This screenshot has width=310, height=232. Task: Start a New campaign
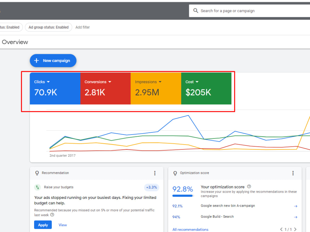53,61
